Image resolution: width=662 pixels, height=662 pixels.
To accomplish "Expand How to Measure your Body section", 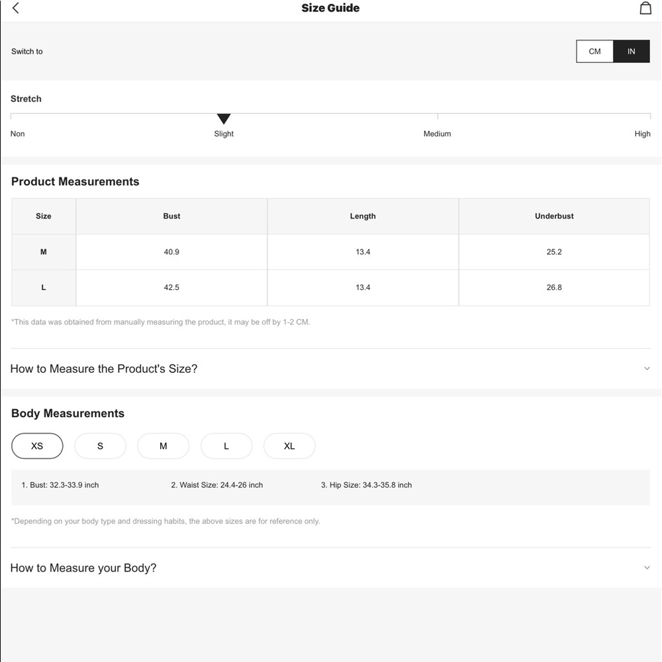I will pos(330,568).
